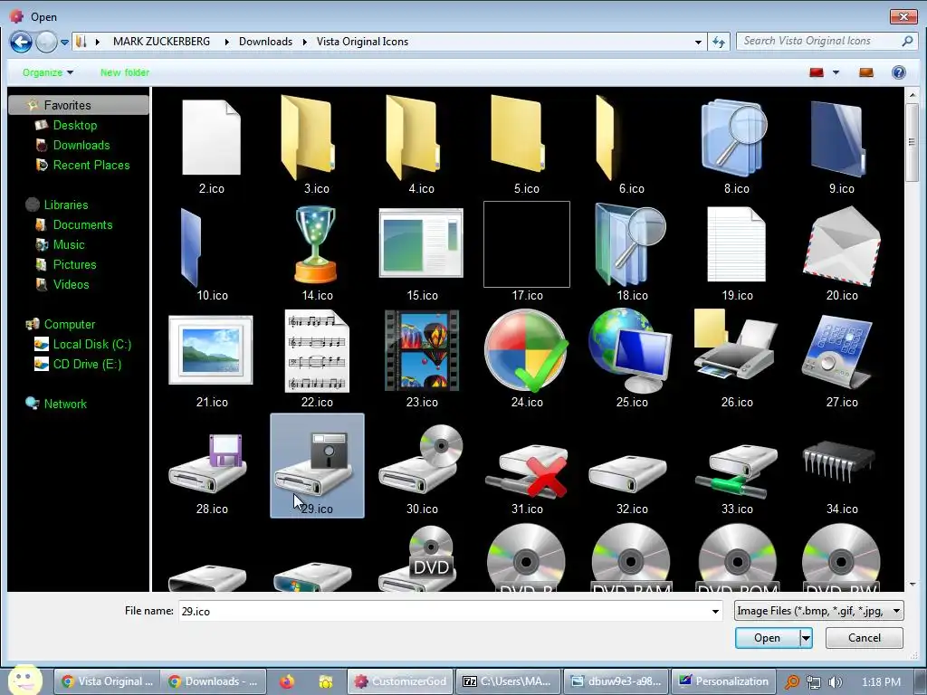Screen dimensions: 927x695
Task: Expand the recent pages dropdown arrow
Action: point(64,43)
